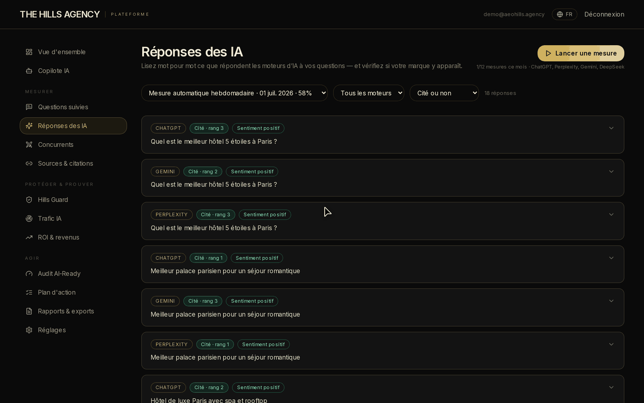Click the Vue d'ensemble grid icon

[29, 52]
